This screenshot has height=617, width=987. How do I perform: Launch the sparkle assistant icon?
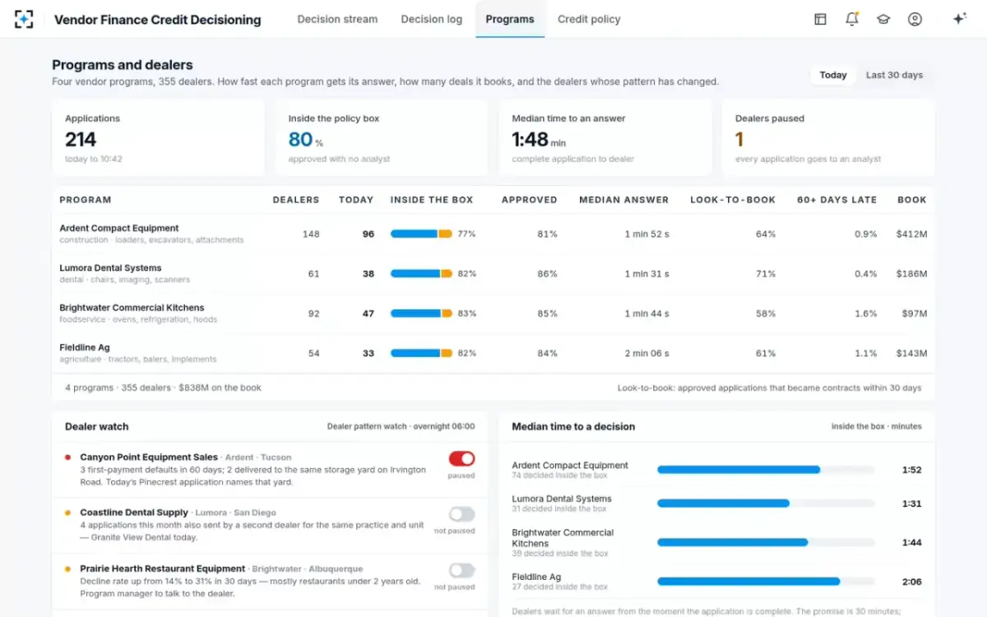tap(959, 19)
